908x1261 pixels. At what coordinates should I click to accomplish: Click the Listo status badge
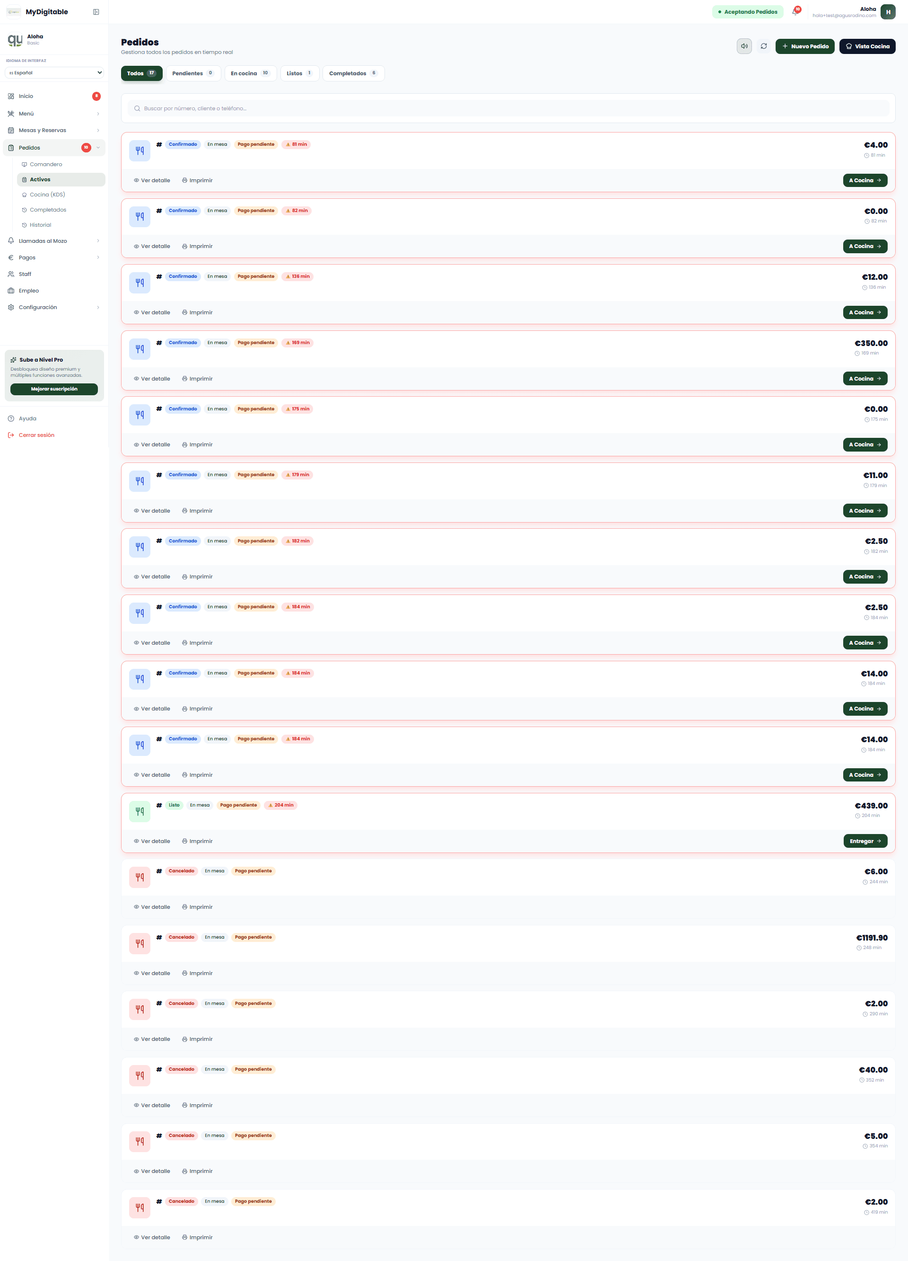[x=174, y=805]
